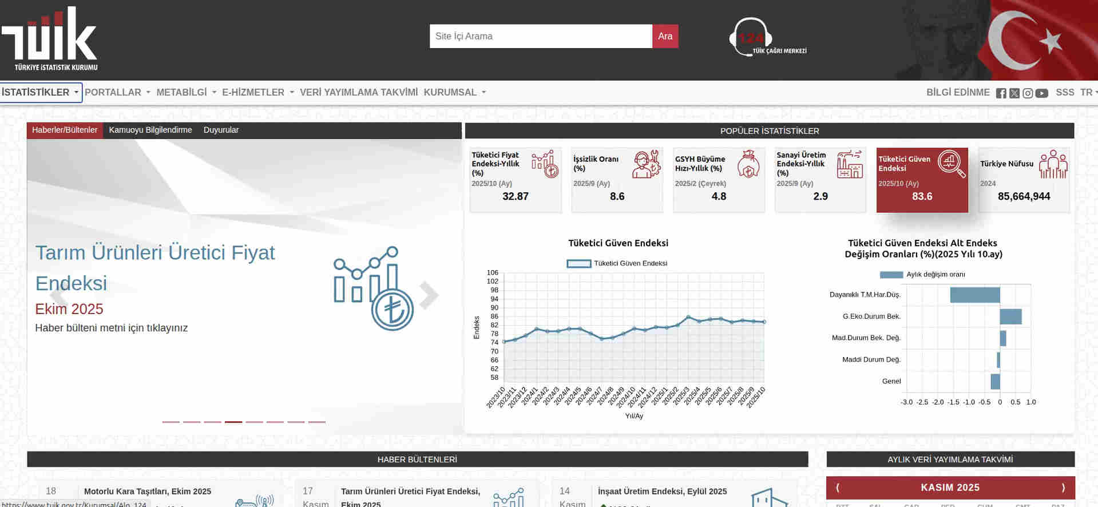Click the G.Eko.Durum Bek. bar
This screenshot has height=507, width=1098.
pyautogui.click(x=1010, y=316)
